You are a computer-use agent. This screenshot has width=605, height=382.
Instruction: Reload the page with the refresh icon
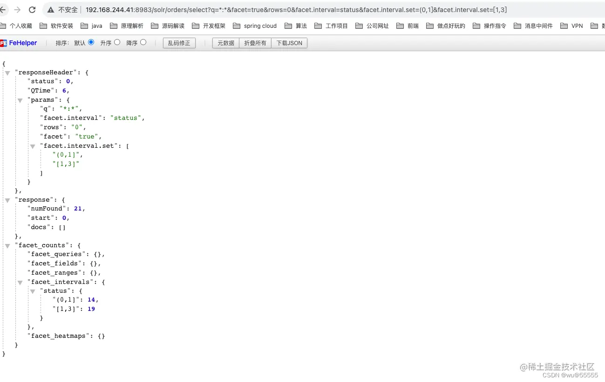pos(32,10)
